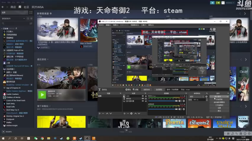Screen dimensions: 252x141
Task: Open the Windows Start menu
Action: point(3,138)
